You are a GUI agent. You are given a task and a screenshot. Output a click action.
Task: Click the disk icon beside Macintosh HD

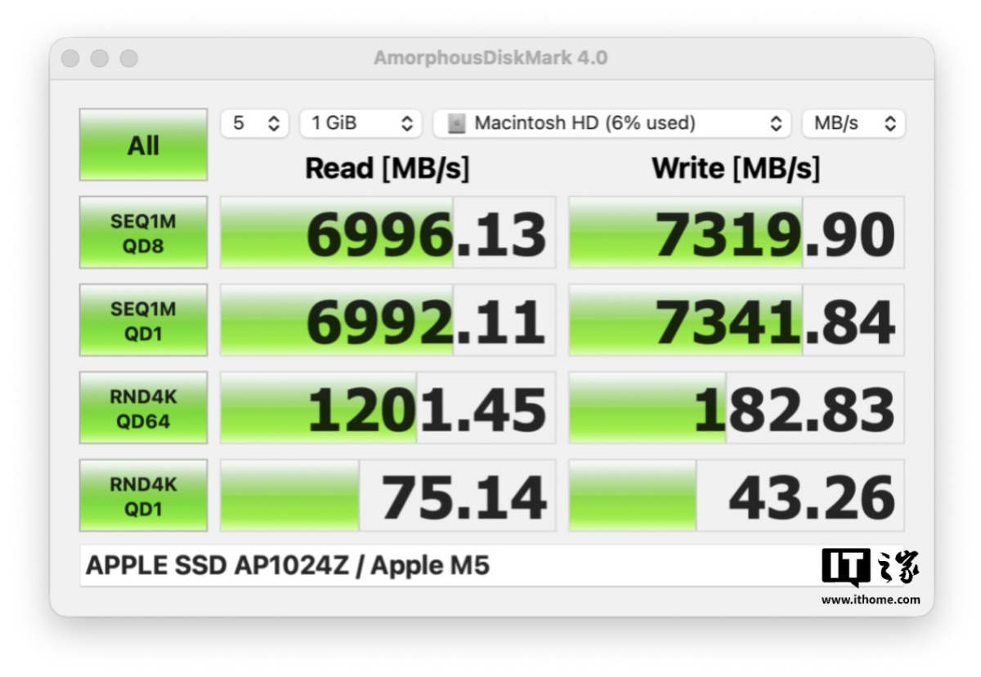pos(457,123)
